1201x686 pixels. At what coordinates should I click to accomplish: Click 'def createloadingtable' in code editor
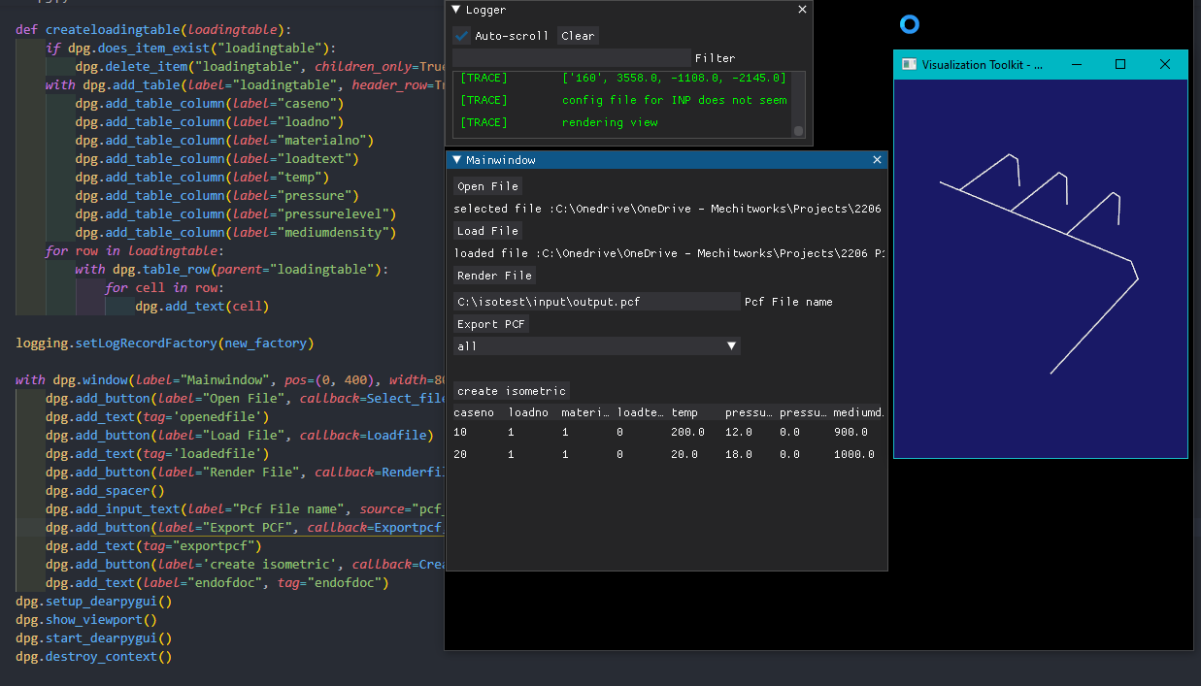point(153,29)
